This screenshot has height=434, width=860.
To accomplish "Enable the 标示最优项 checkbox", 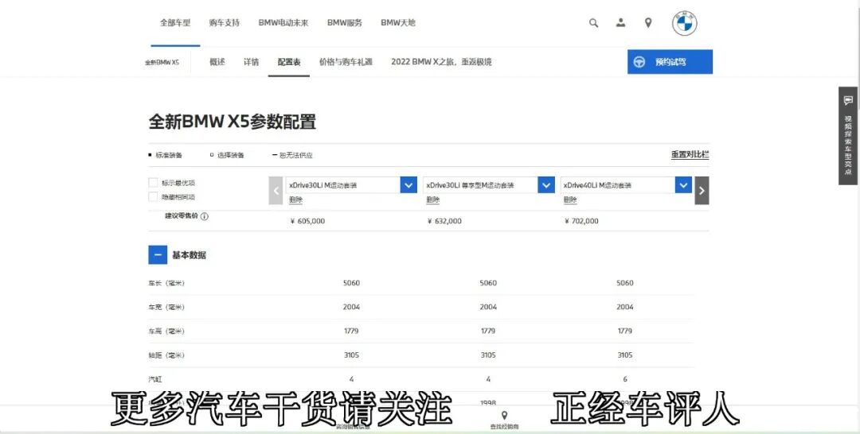I will [x=153, y=182].
